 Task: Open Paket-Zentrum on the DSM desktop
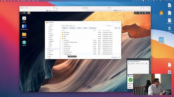[24, 19]
